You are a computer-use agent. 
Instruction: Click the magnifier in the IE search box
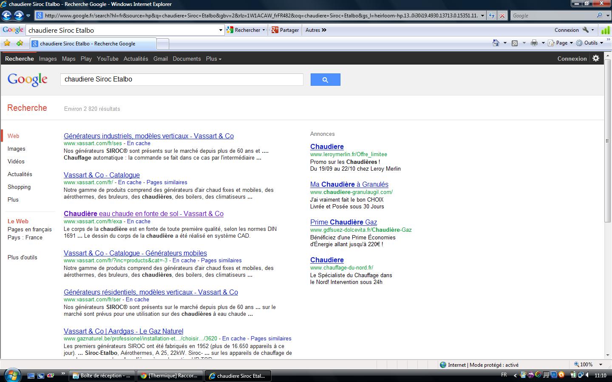(599, 16)
